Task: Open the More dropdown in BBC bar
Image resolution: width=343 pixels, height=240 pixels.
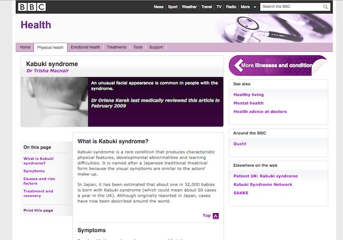Action: tap(248, 7)
